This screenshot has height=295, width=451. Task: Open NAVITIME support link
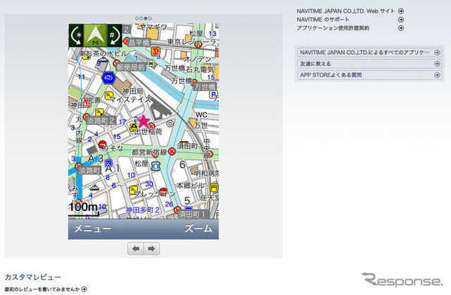323,20
